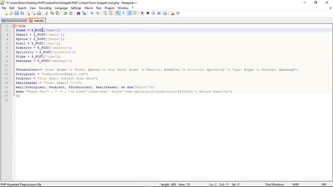Click the user defined language icon
This screenshot has height=187, width=333.
(x=135, y=14)
